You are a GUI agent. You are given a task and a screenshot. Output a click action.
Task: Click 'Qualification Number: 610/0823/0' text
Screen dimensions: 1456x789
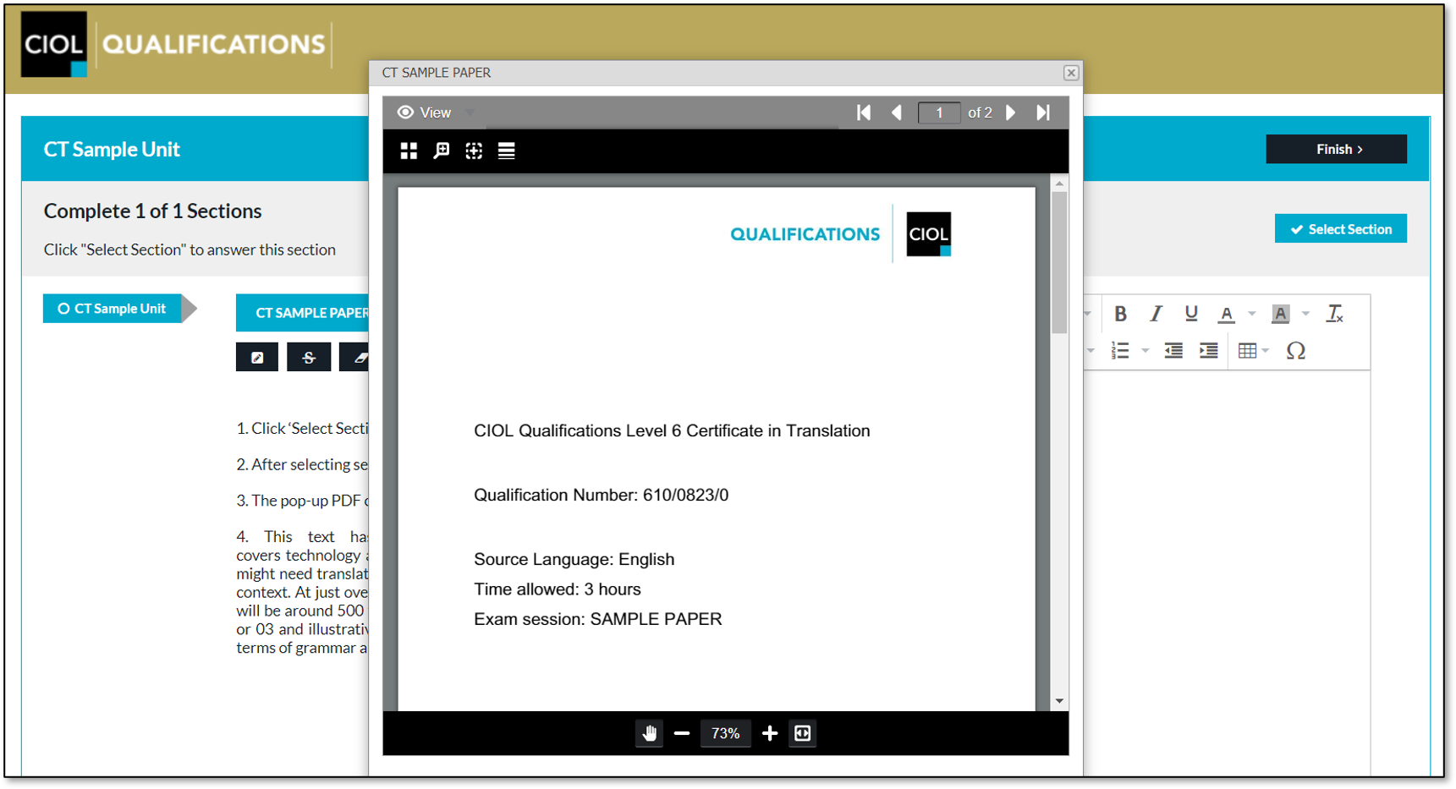pyautogui.click(x=601, y=495)
